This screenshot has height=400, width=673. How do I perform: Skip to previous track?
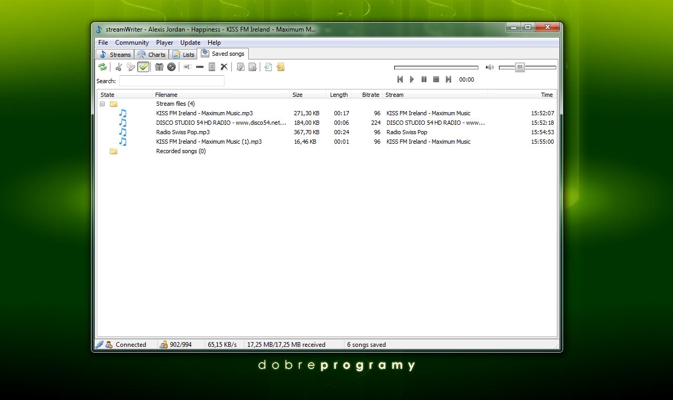(400, 79)
